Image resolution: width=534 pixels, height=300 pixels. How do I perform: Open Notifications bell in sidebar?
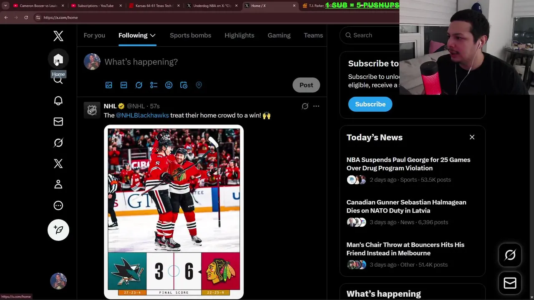[58, 101]
